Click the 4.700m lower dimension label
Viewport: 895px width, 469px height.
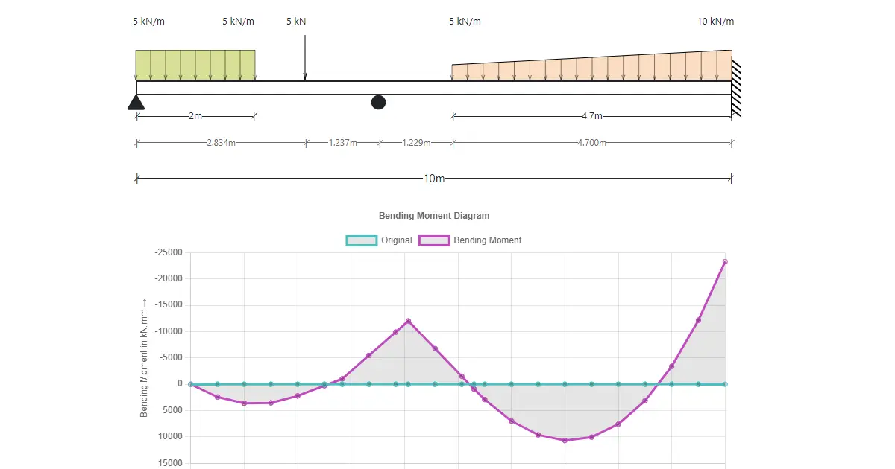tap(591, 143)
